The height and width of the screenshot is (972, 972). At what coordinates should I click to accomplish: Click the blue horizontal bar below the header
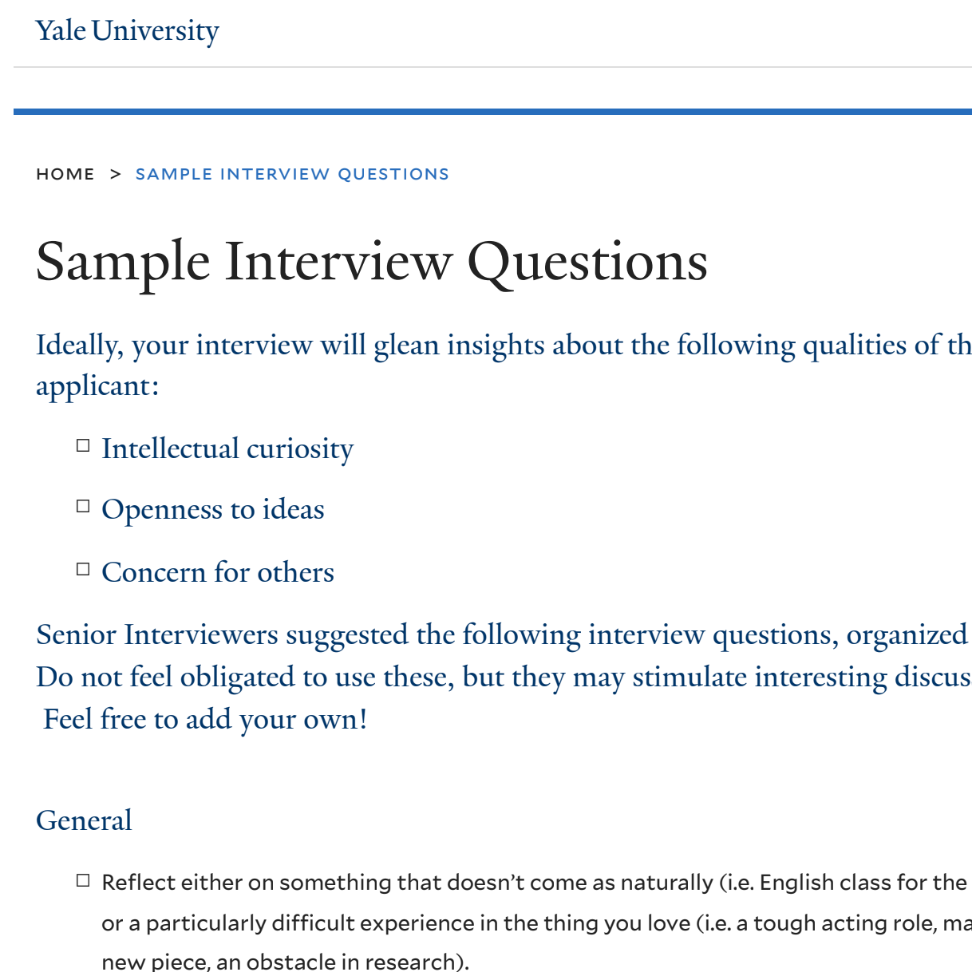point(492,112)
